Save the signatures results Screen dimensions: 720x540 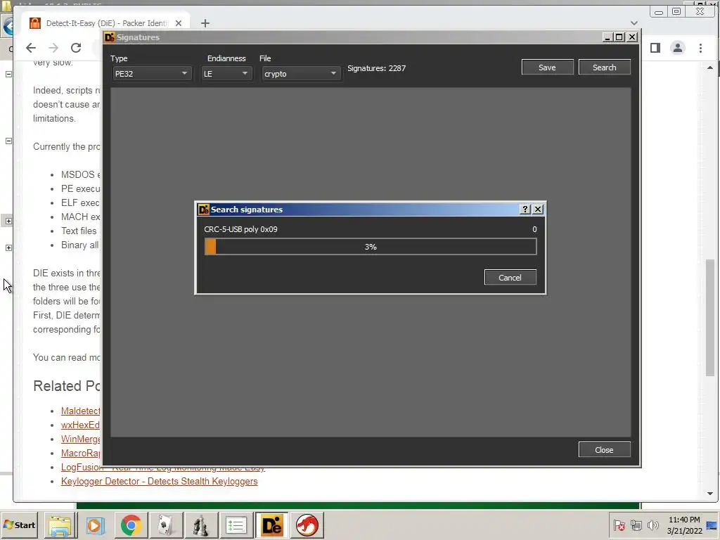point(547,67)
